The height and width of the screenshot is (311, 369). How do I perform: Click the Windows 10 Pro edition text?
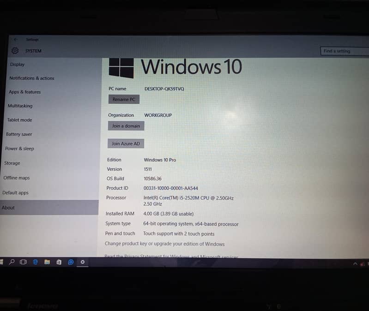click(160, 160)
